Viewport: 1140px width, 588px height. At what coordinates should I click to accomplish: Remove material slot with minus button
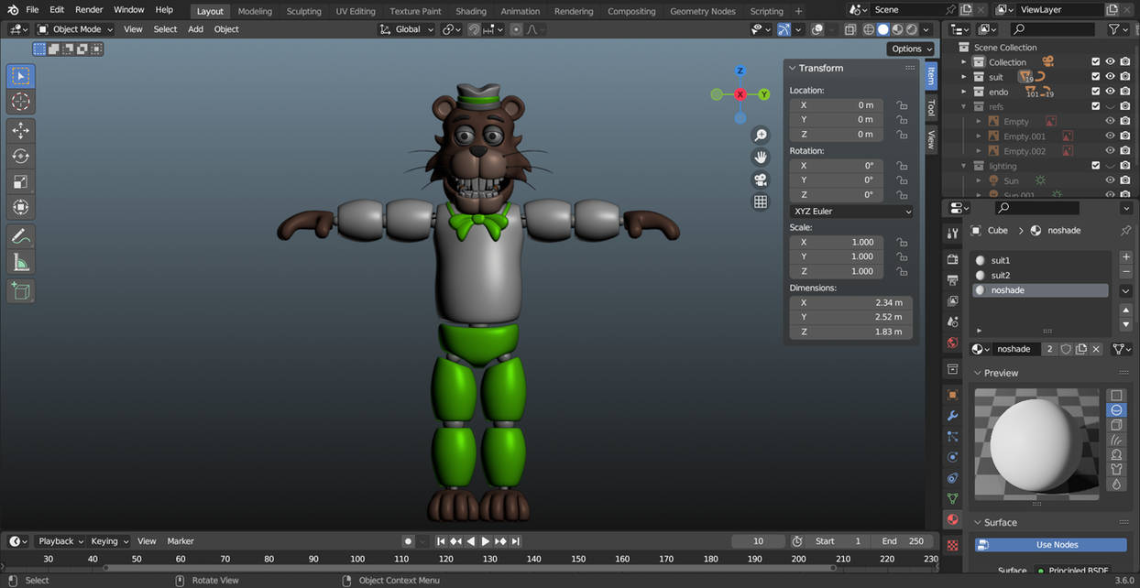pos(1126,272)
